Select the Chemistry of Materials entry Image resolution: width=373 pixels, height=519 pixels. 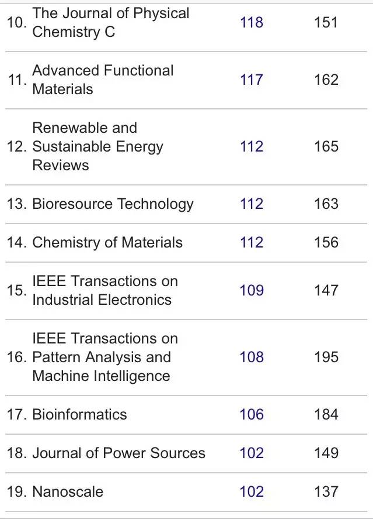pyautogui.click(x=107, y=242)
